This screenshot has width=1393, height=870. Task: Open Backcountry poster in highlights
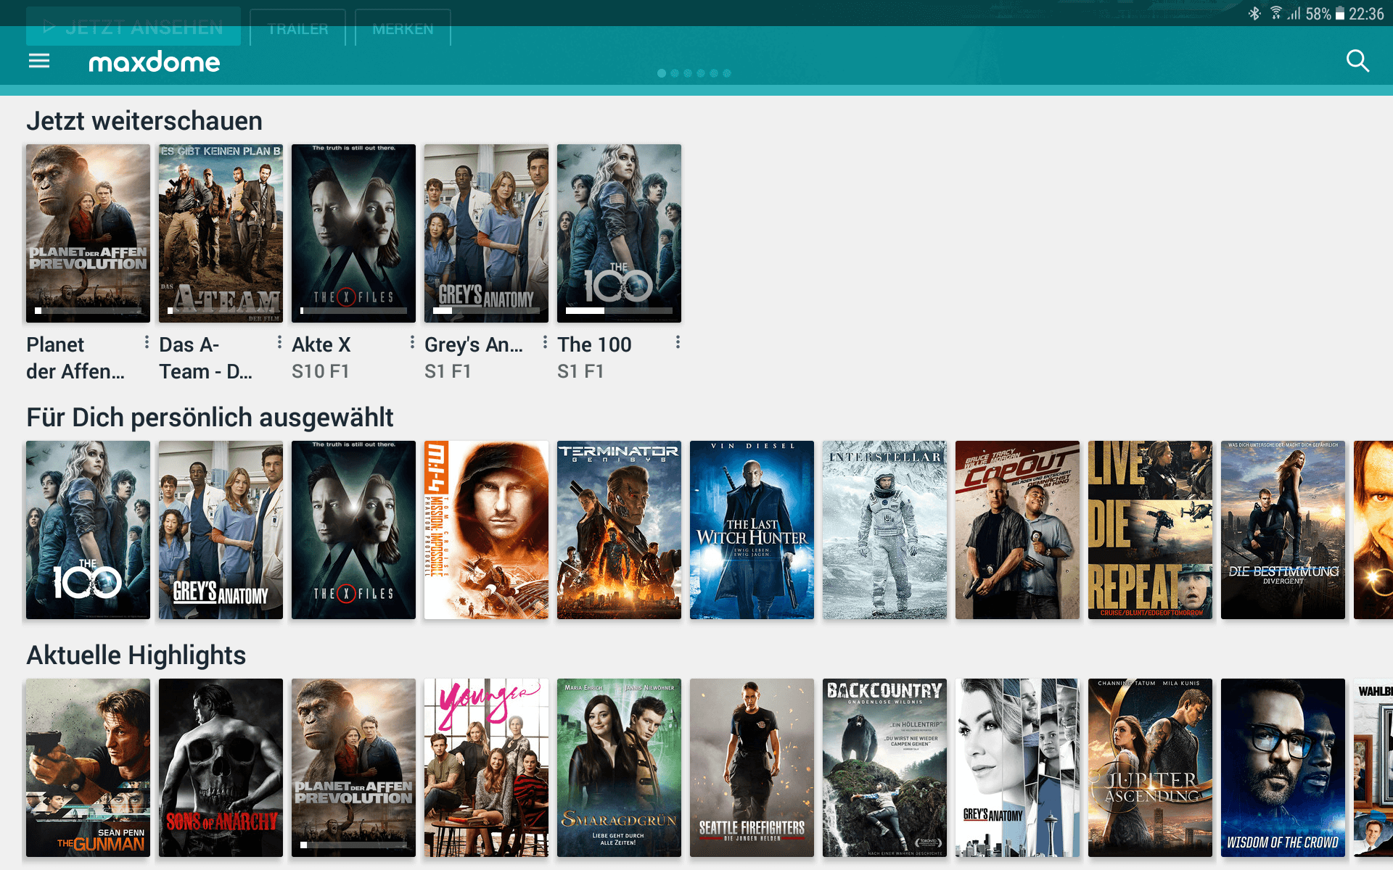coord(884,768)
